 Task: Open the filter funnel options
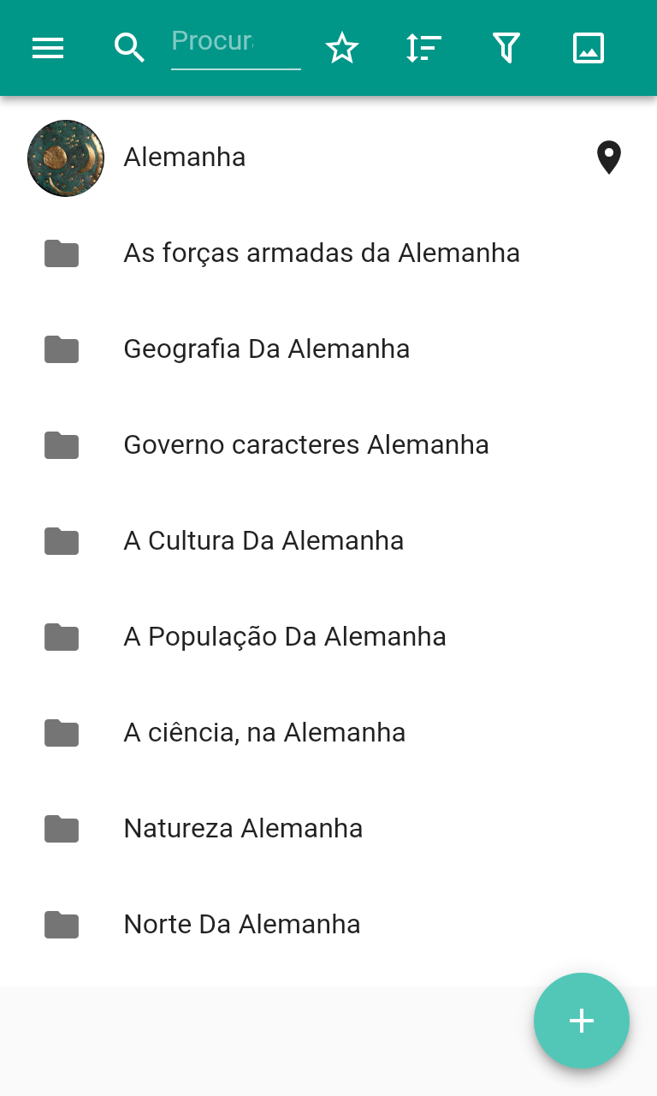pyautogui.click(x=506, y=48)
